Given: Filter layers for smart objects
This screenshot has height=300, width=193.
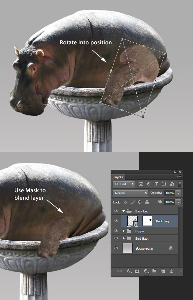Looking at the screenshot, I should (172, 184).
